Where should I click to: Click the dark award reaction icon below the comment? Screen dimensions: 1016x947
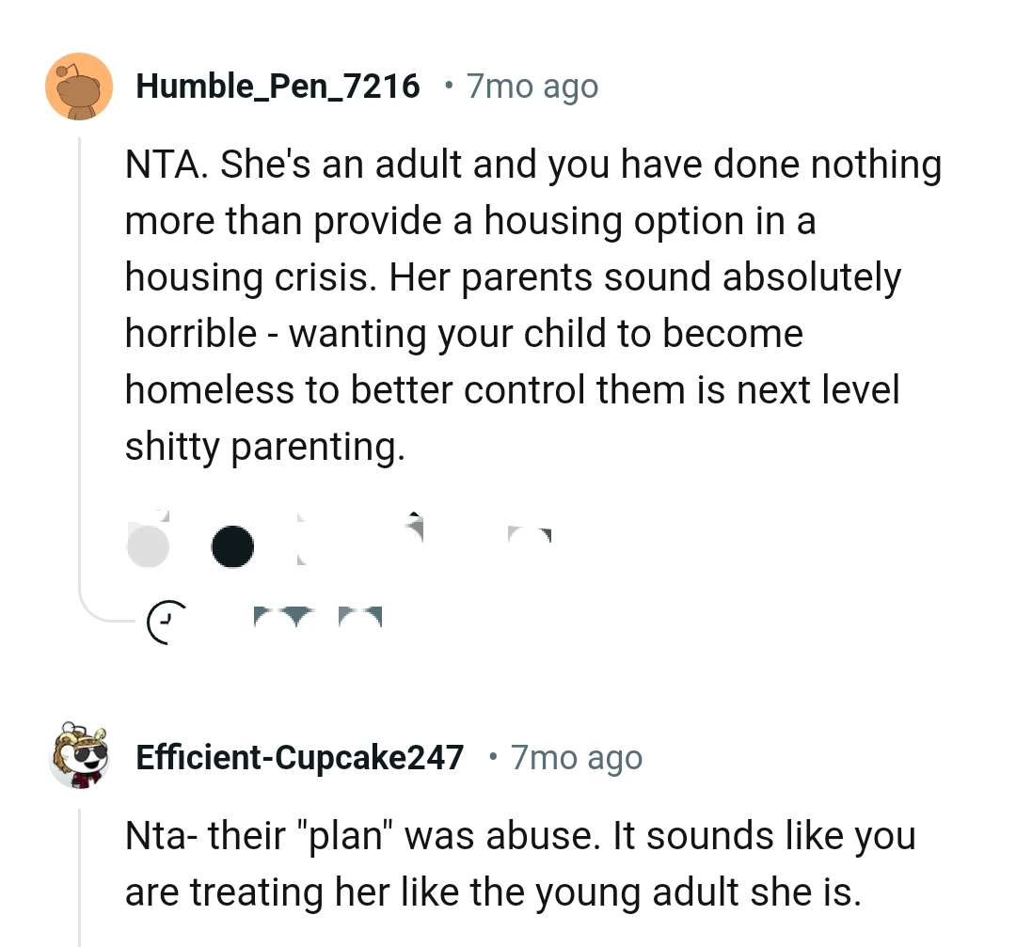point(232,545)
